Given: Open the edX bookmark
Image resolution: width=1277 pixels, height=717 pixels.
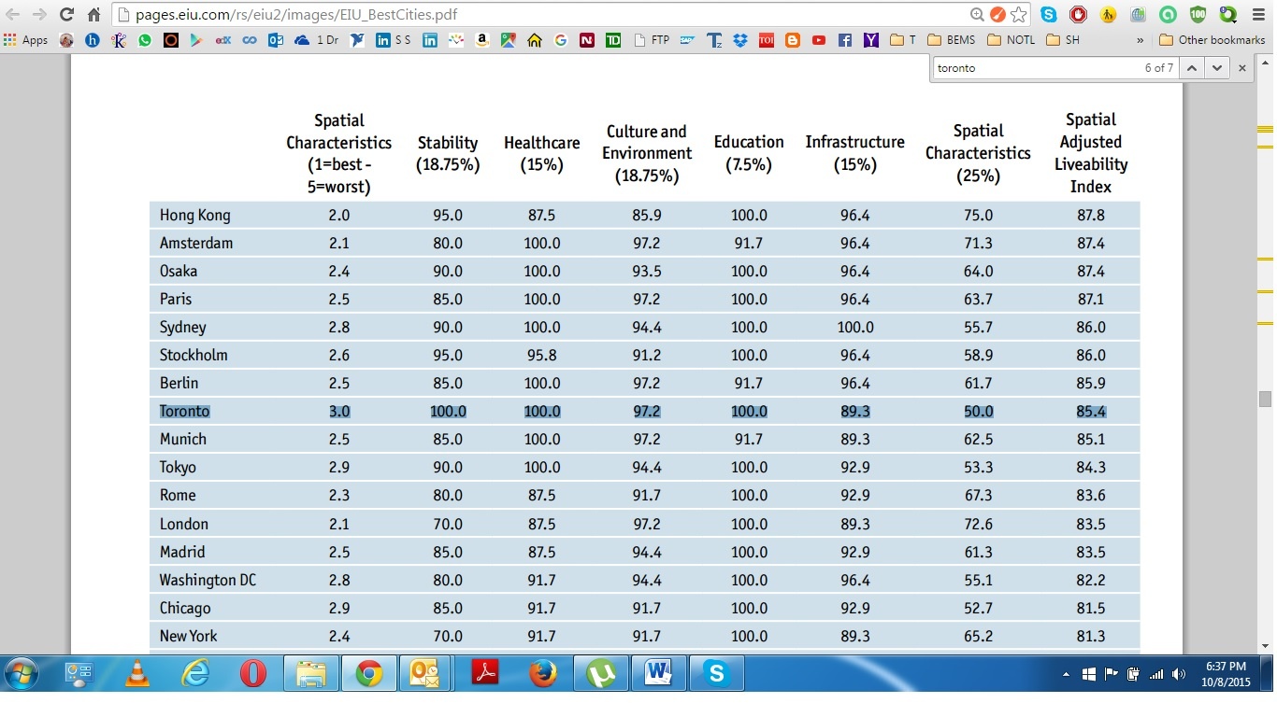Looking at the screenshot, I should click(x=223, y=40).
